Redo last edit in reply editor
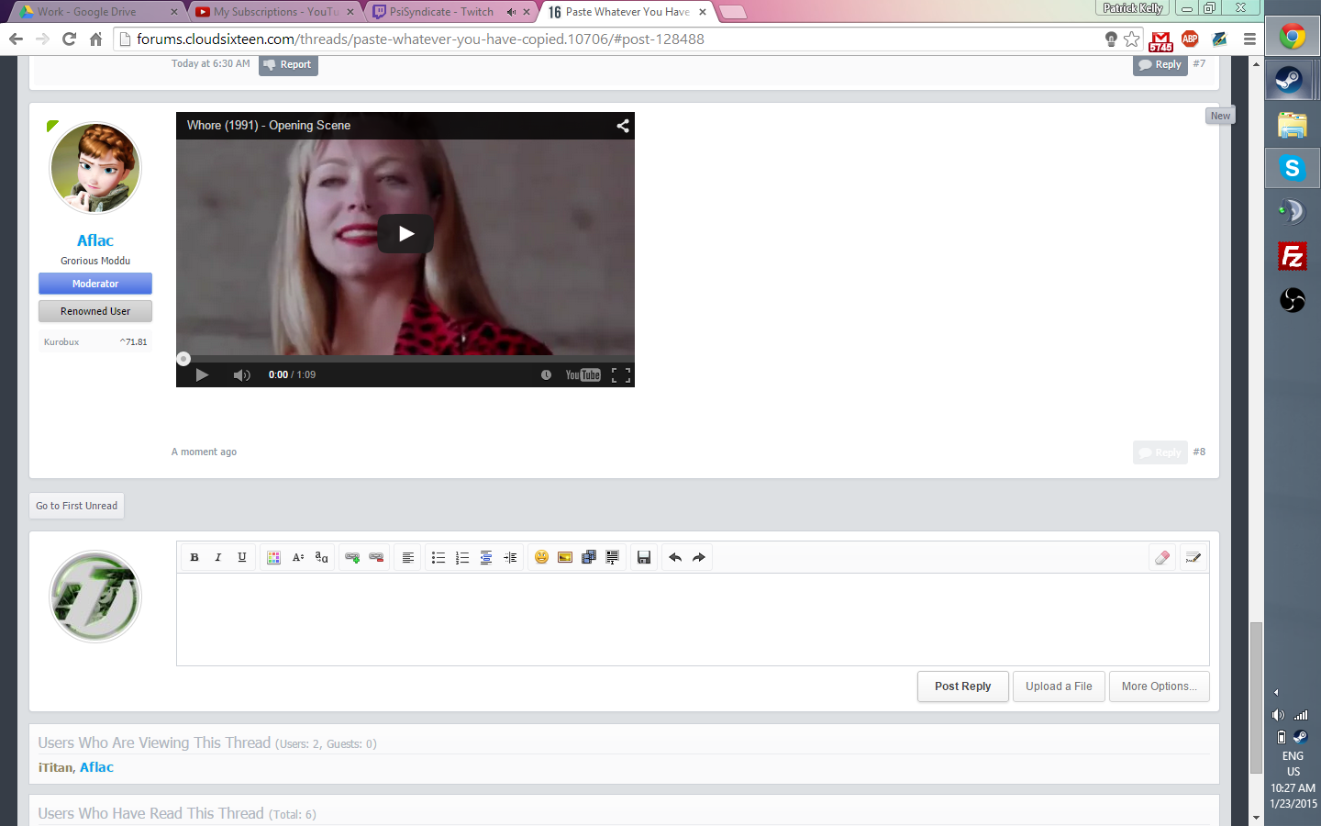 click(699, 557)
